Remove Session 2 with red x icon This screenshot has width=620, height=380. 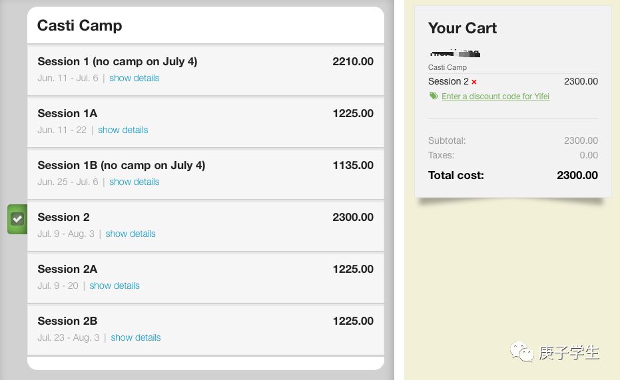(x=474, y=82)
